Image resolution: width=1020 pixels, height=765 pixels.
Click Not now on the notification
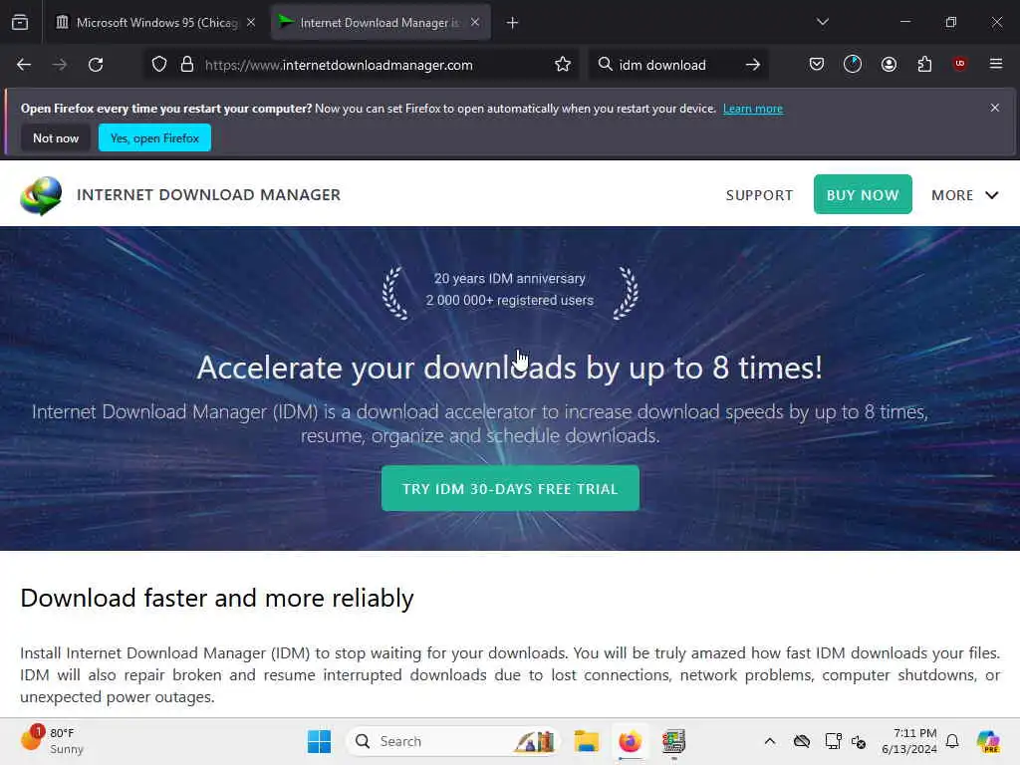[x=56, y=137]
